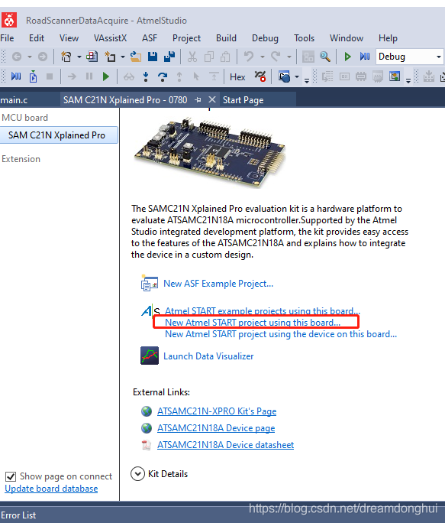
Task: Click the Cut scissors icon
Action: coord(192,57)
